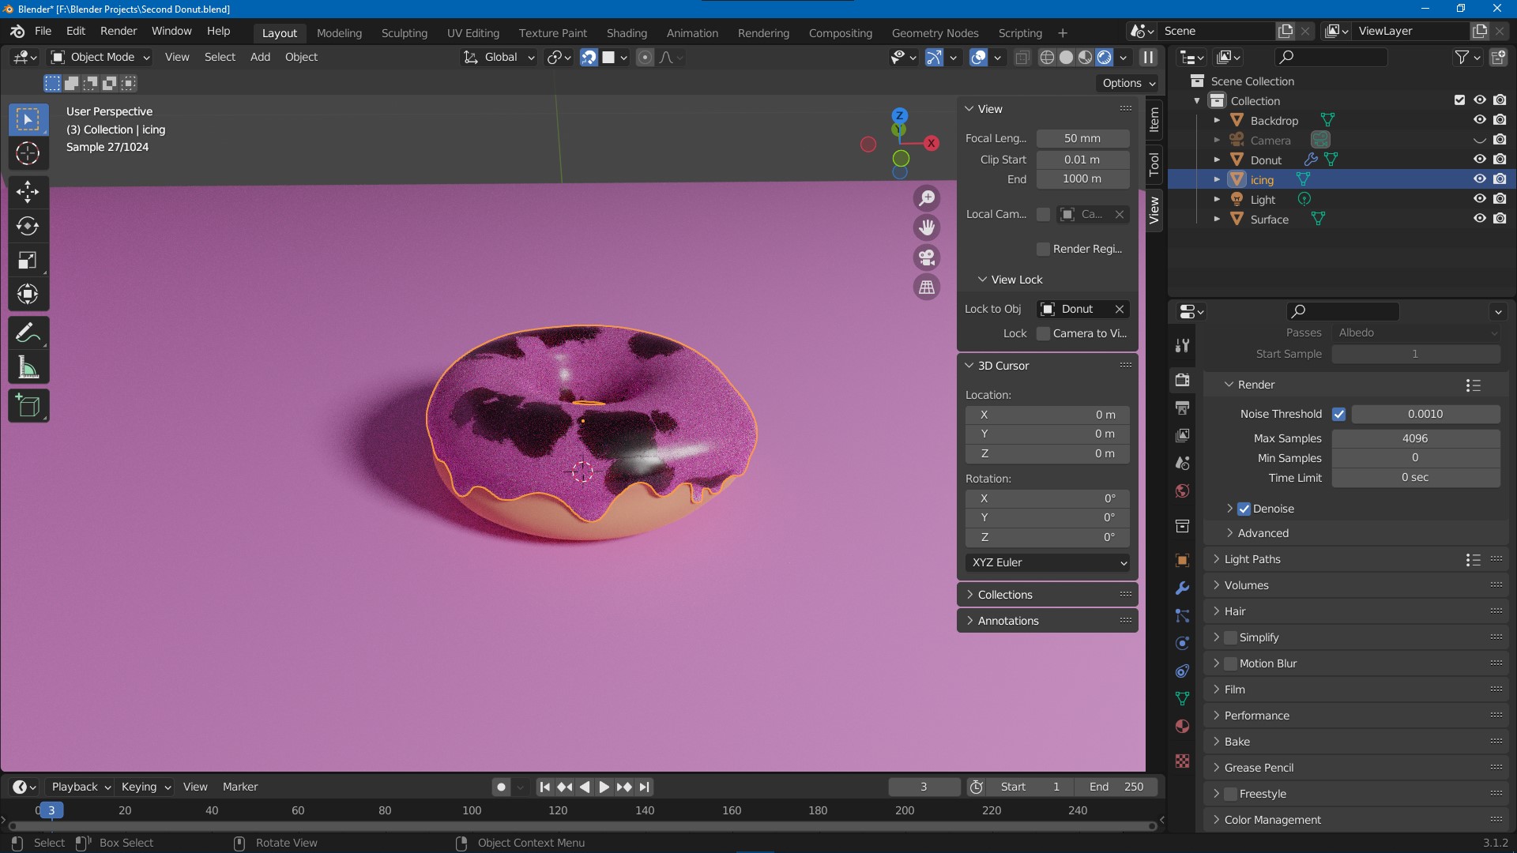Toggle camera view using viewport camera icon
This screenshot has height=853, width=1517.
click(927, 257)
